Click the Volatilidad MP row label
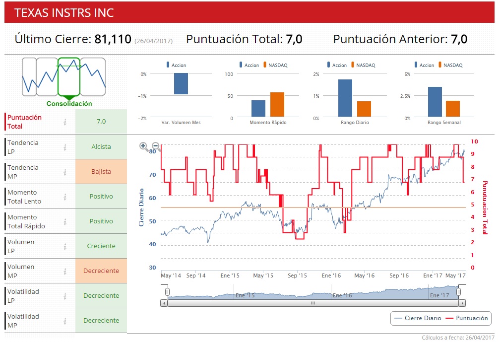Viewport: 500px width, 343px height. [23, 321]
